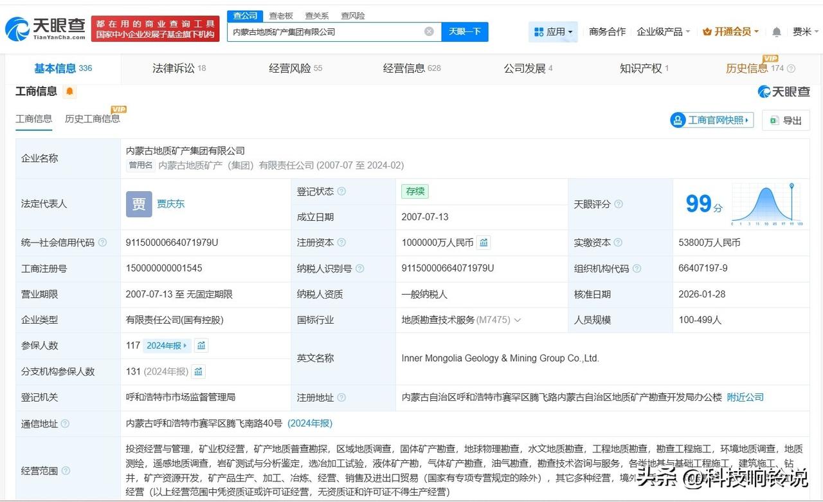Click the 工商官网快照 button
Screen dimensions: 823x502
(x=712, y=120)
